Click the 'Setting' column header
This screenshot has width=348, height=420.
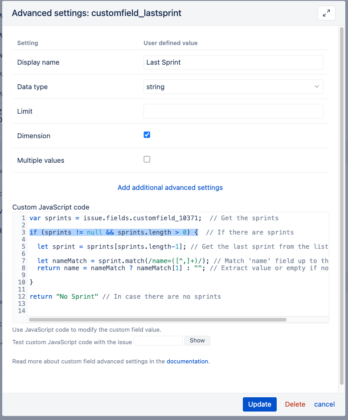coord(28,43)
